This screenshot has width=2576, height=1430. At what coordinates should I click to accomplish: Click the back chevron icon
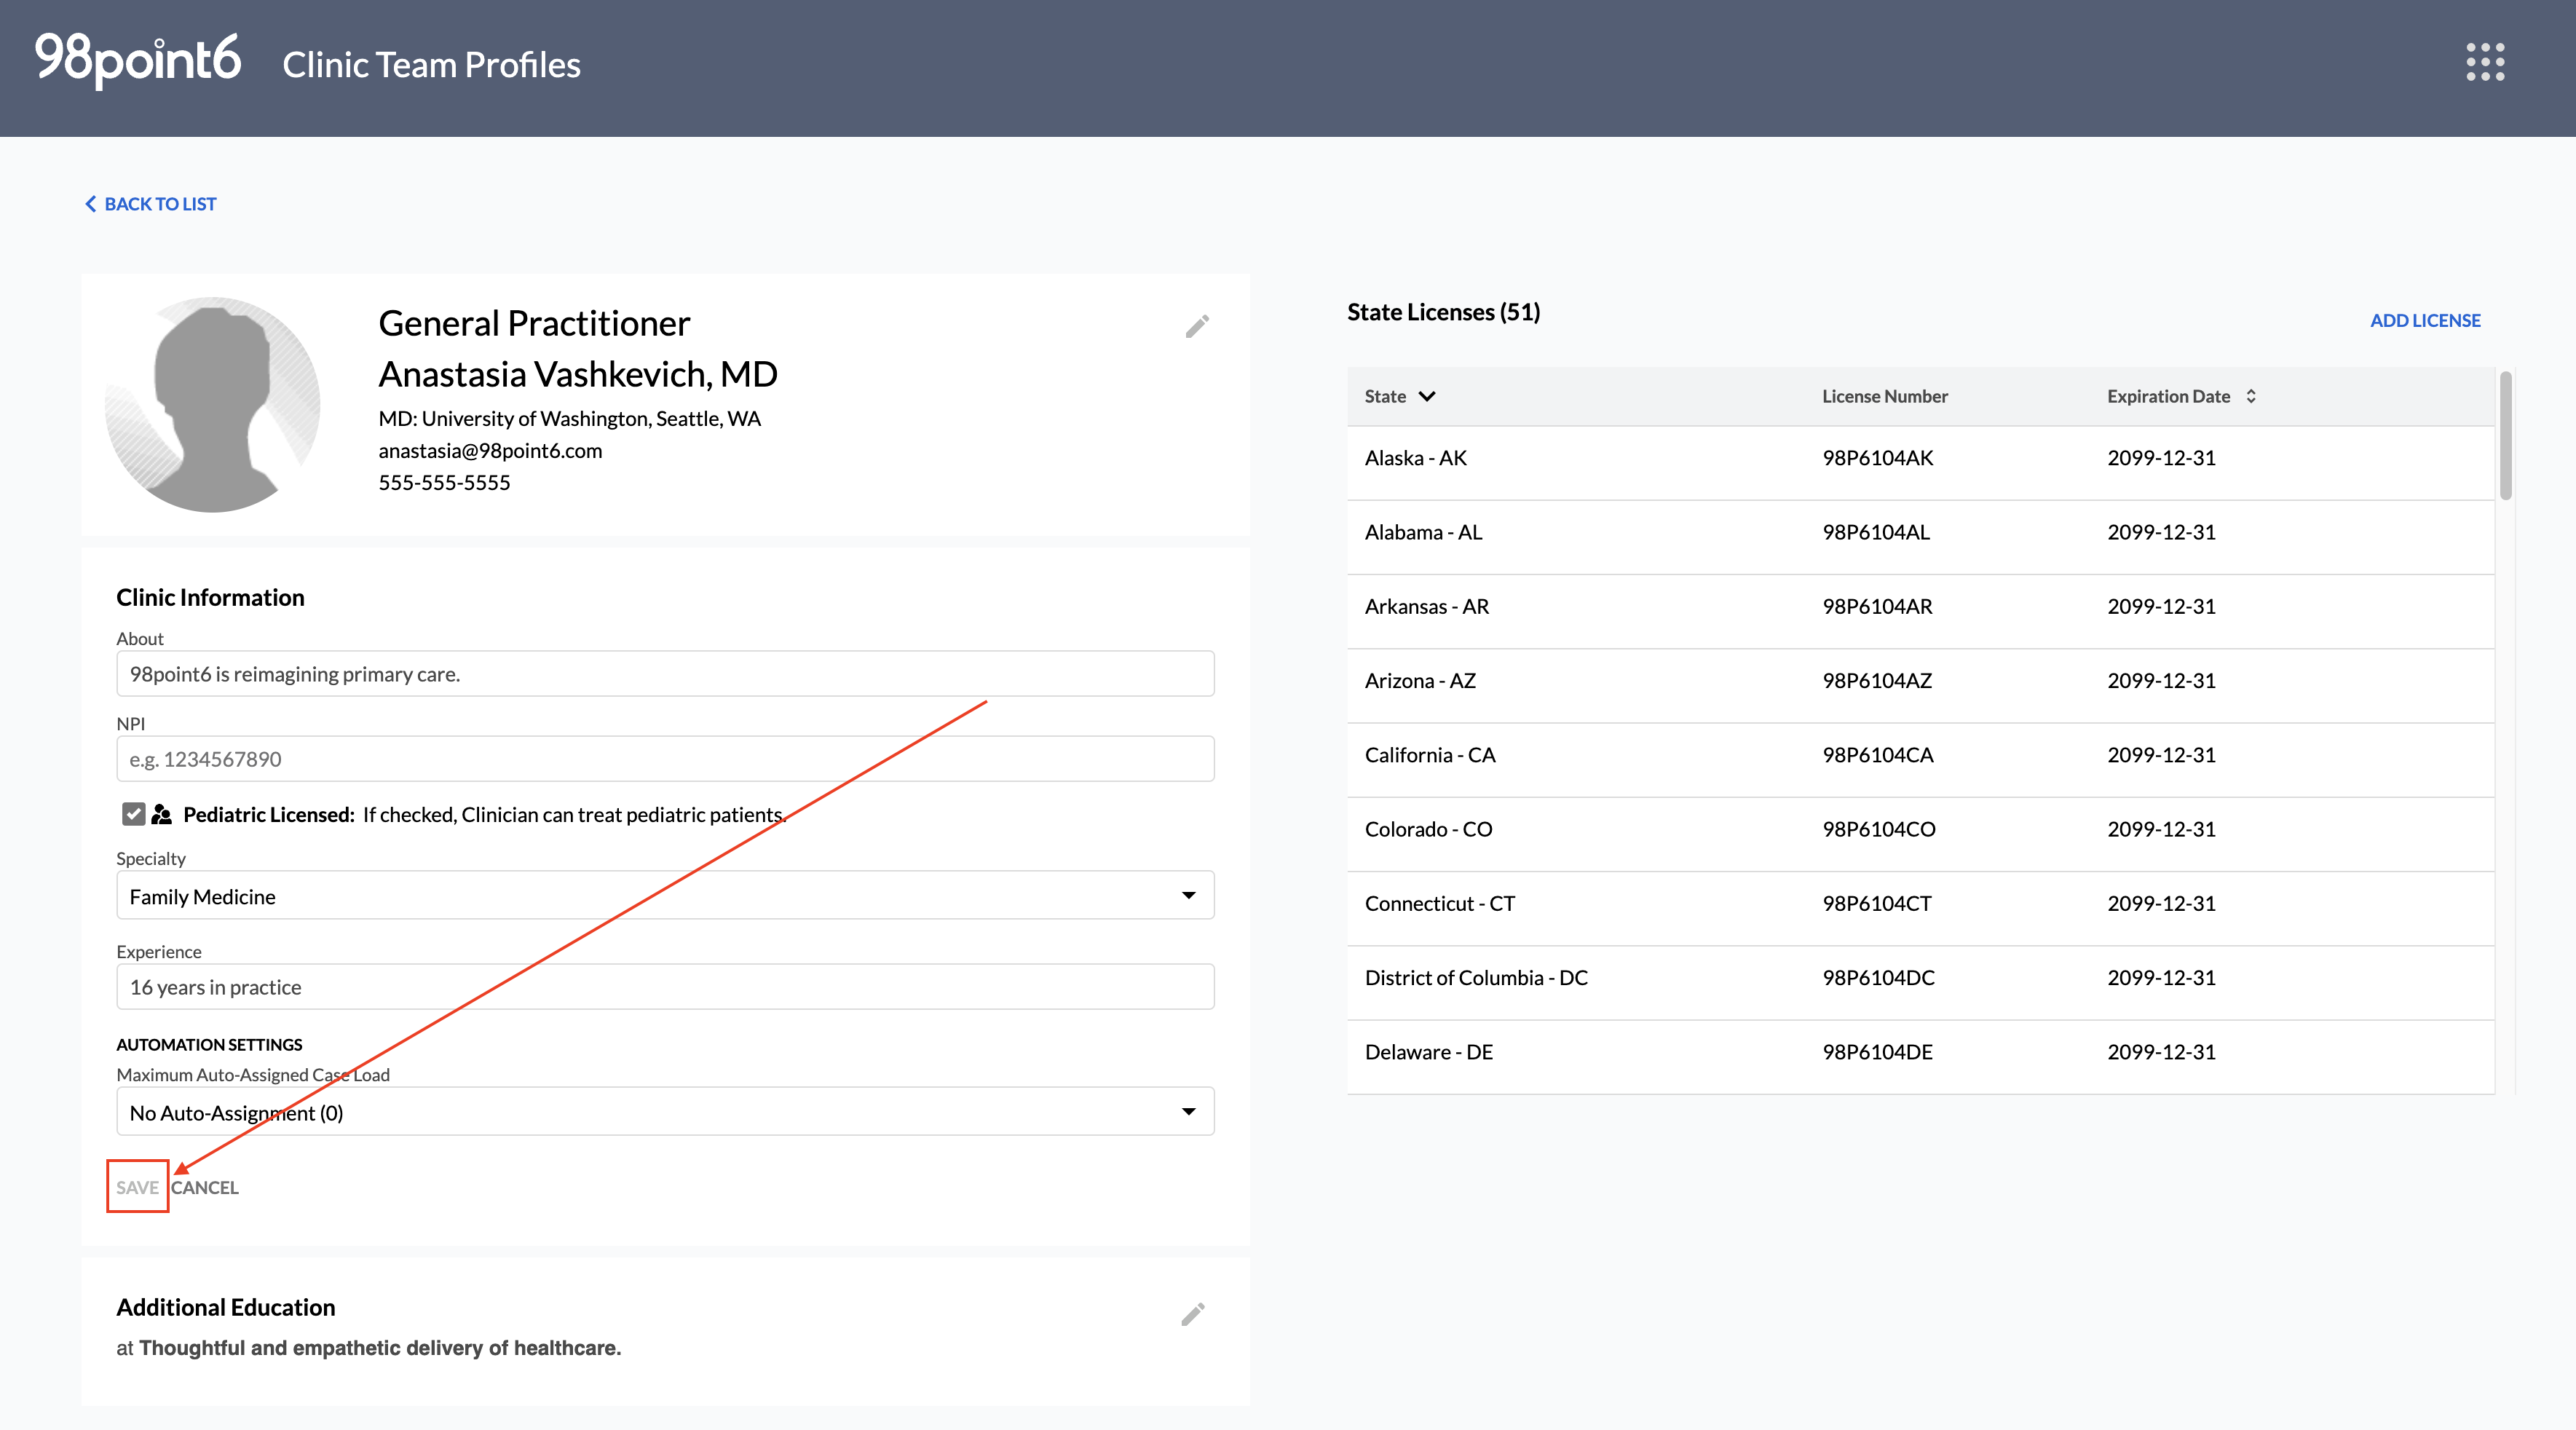pos(90,204)
